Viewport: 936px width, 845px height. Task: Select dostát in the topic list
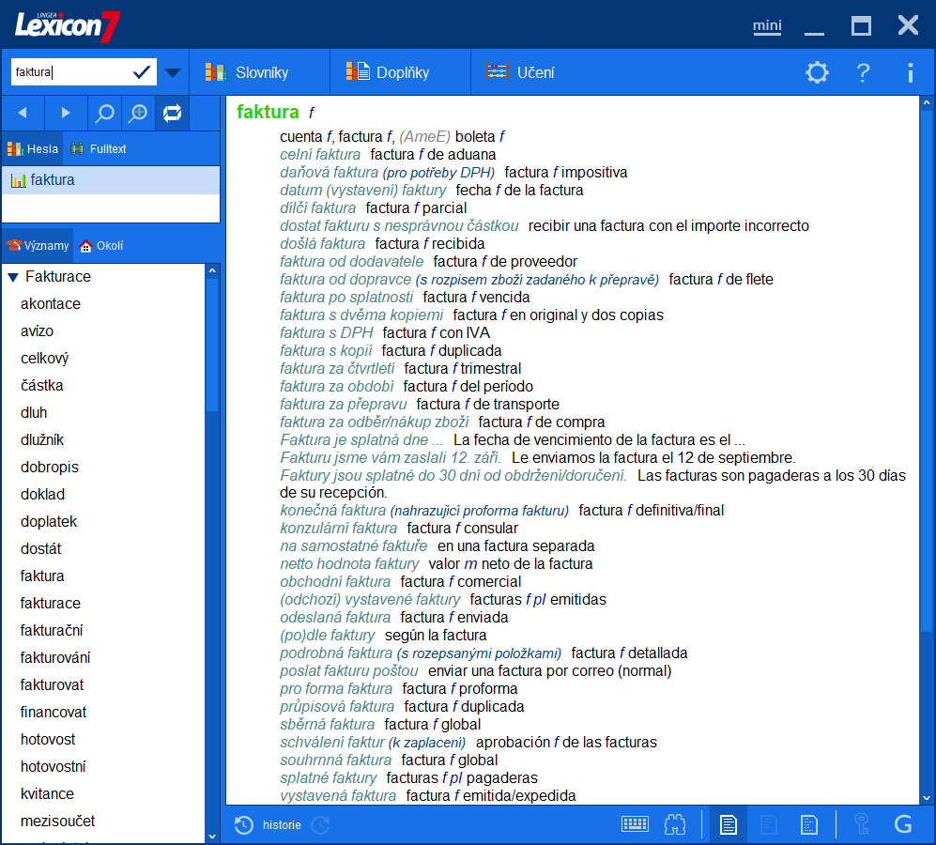pyautogui.click(x=41, y=549)
